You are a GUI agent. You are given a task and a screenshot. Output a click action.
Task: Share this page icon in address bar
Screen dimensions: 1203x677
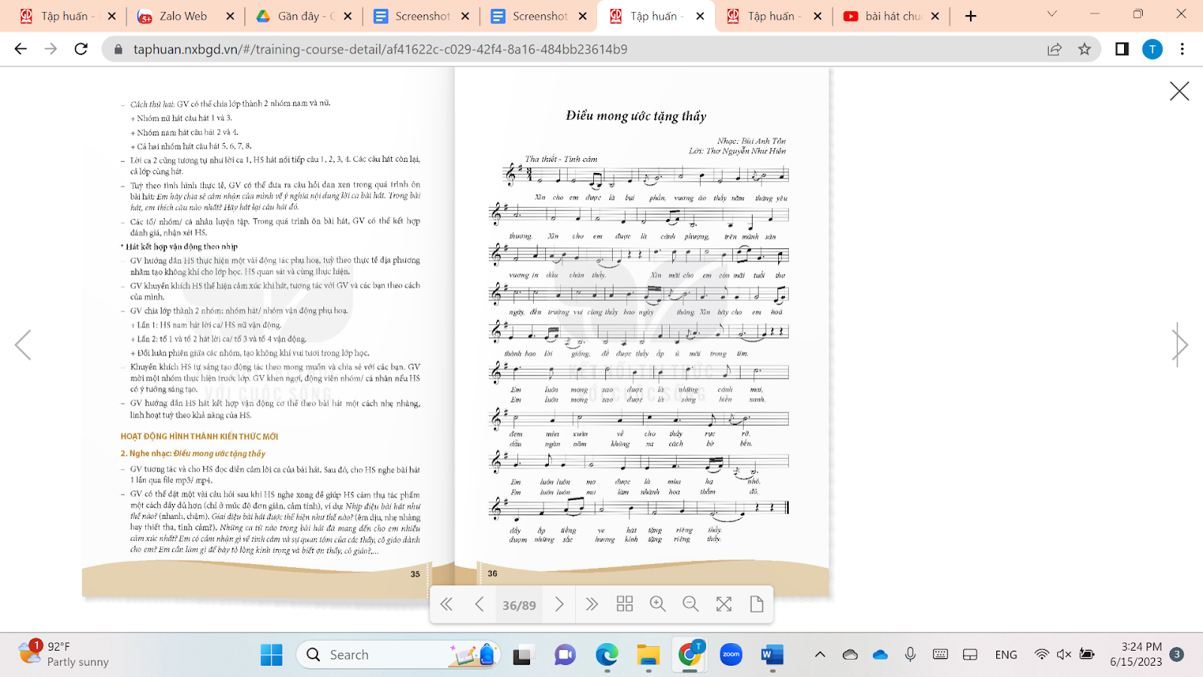click(1054, 49)
